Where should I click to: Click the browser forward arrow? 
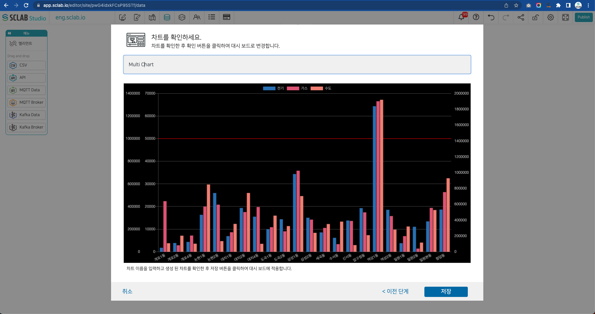(x=16, y=5)
